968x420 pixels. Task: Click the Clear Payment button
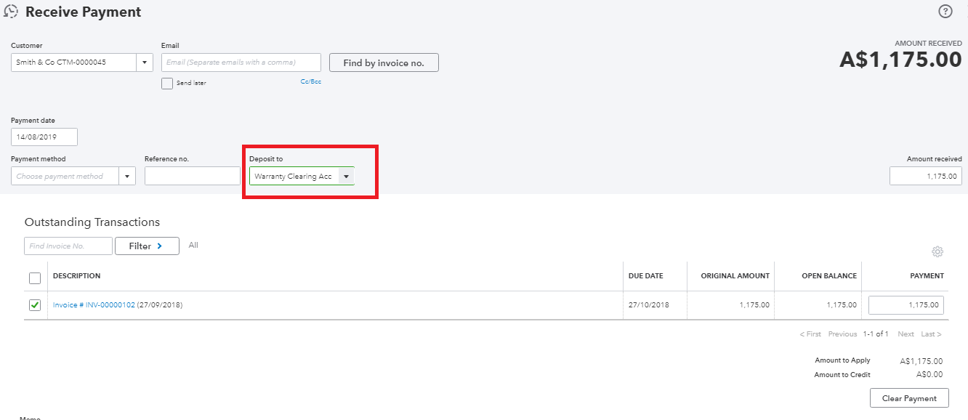click(909, 398)
